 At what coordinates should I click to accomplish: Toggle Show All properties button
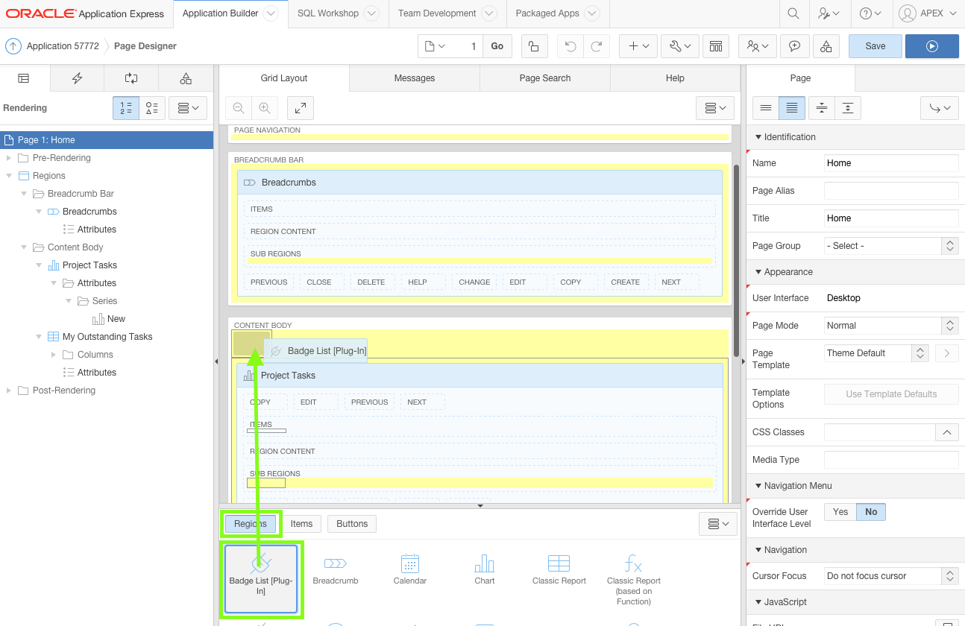(x=791, y=108)
